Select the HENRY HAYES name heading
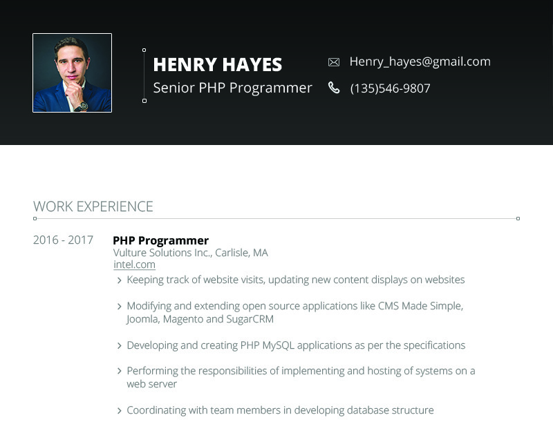The height and width of the screenshot is (433, 553). point(218,65)
